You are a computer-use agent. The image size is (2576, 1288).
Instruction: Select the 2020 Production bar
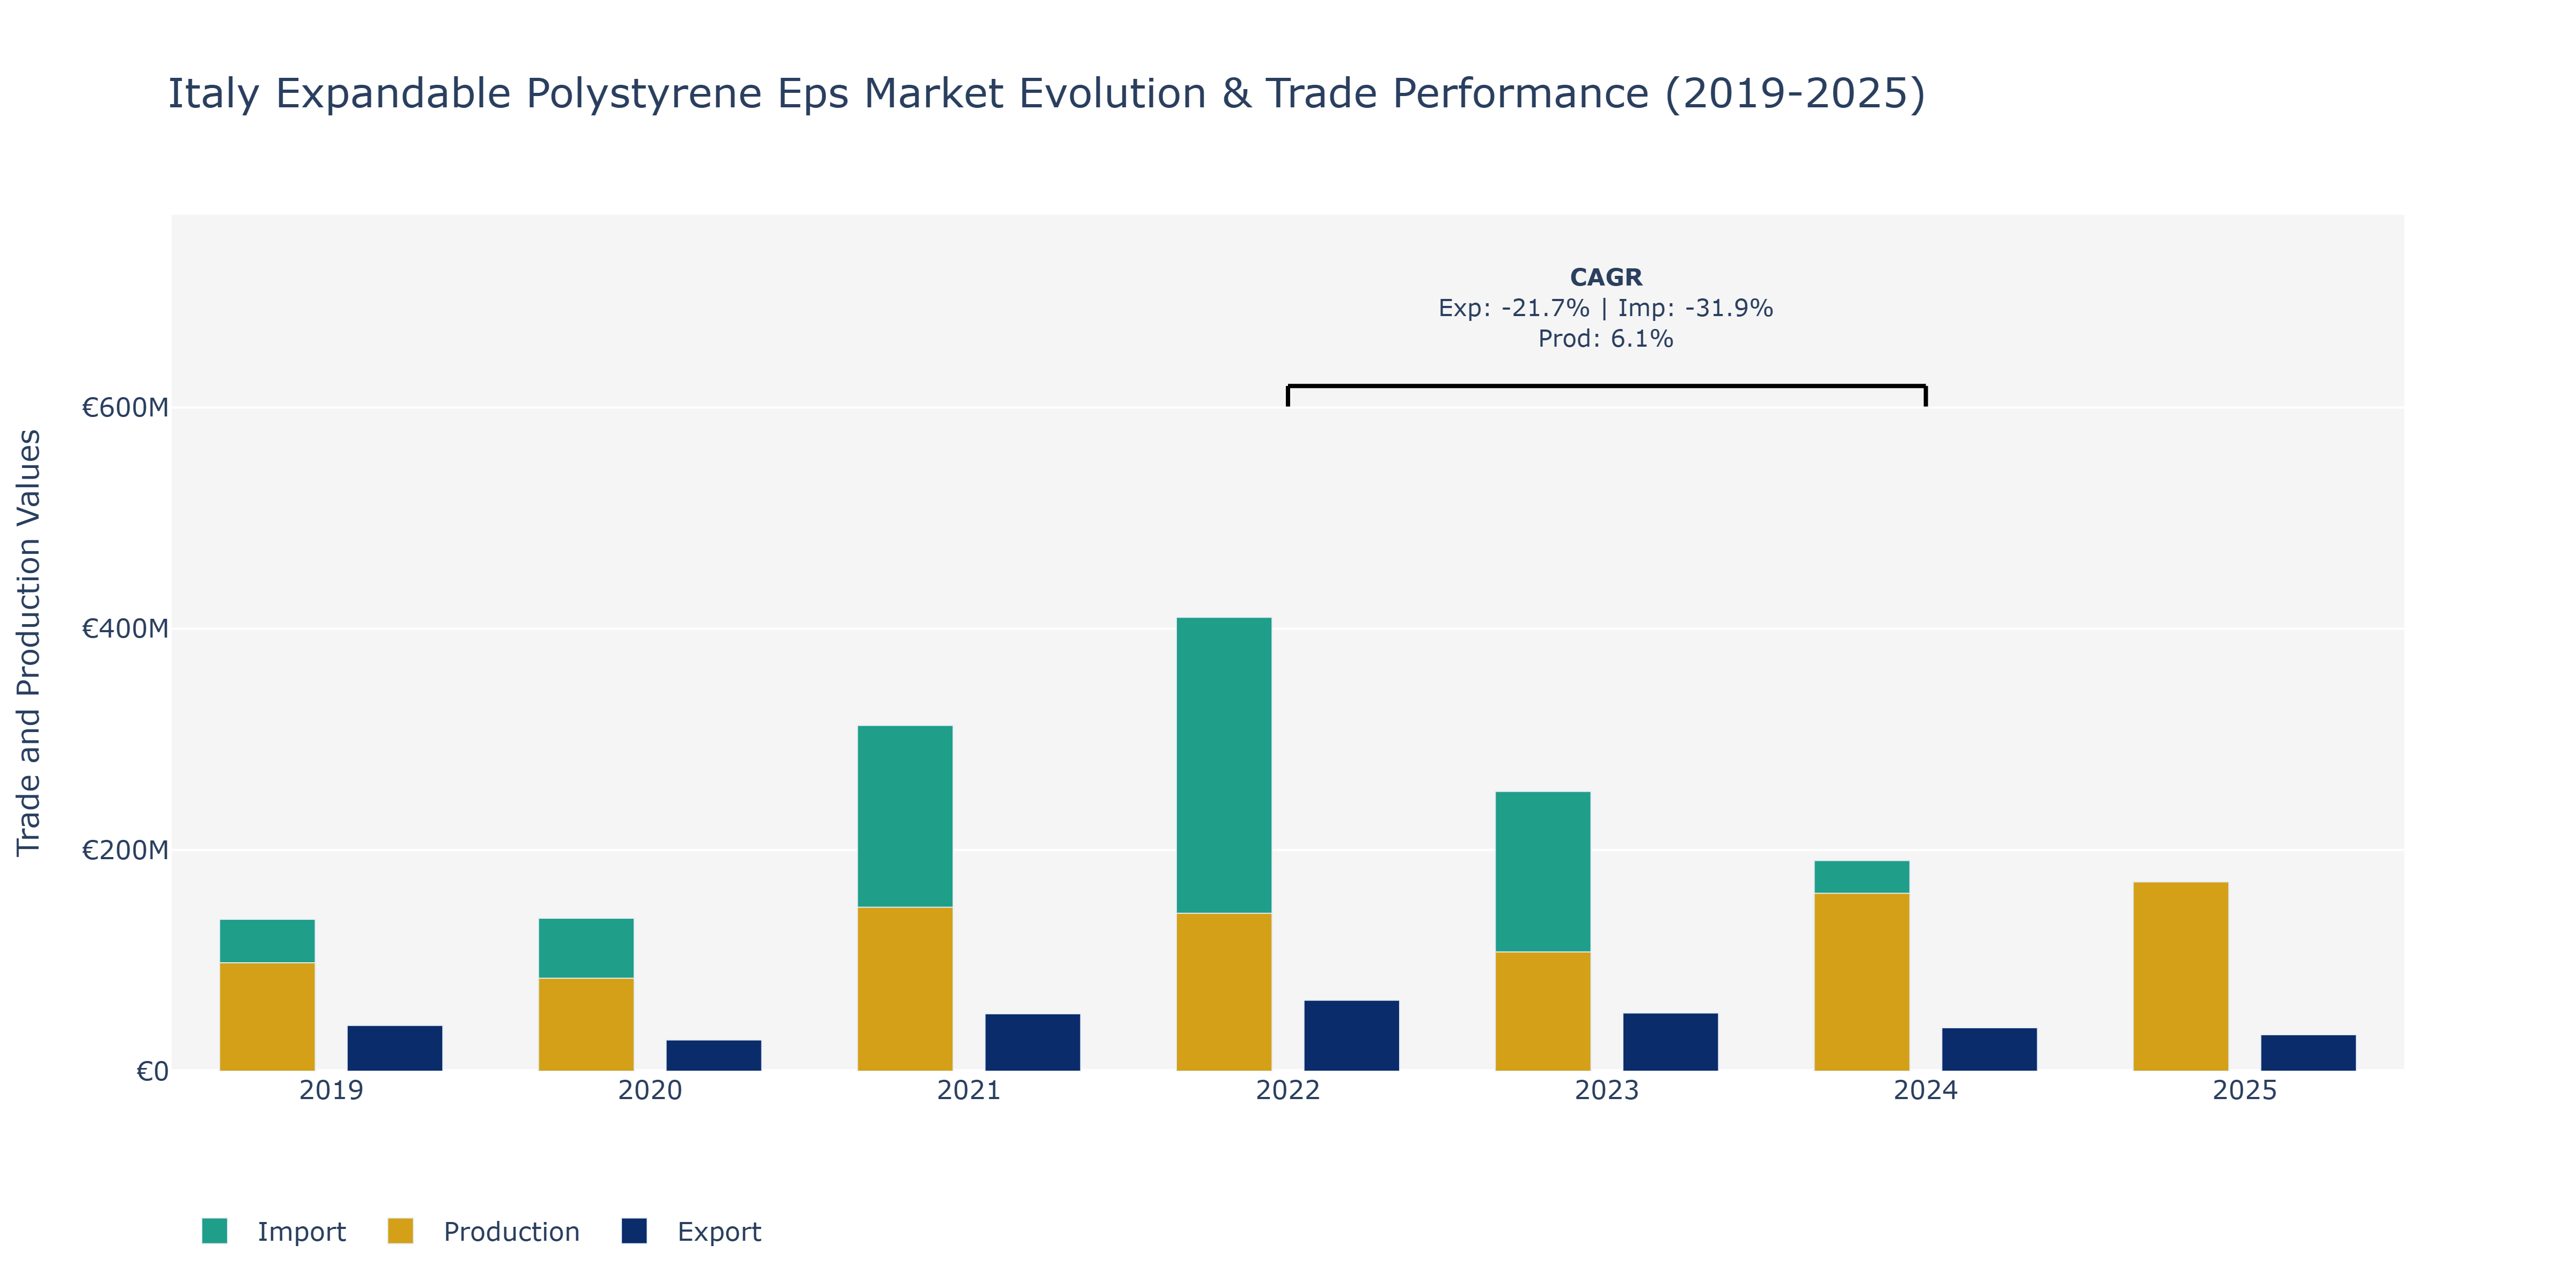(586, 1024)
